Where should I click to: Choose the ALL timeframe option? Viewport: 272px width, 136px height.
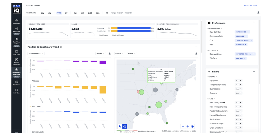(98, 13)
